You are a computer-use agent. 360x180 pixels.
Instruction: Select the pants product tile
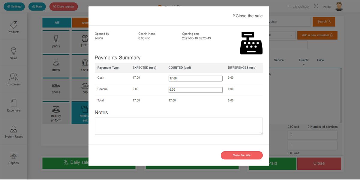click(56, 41)
